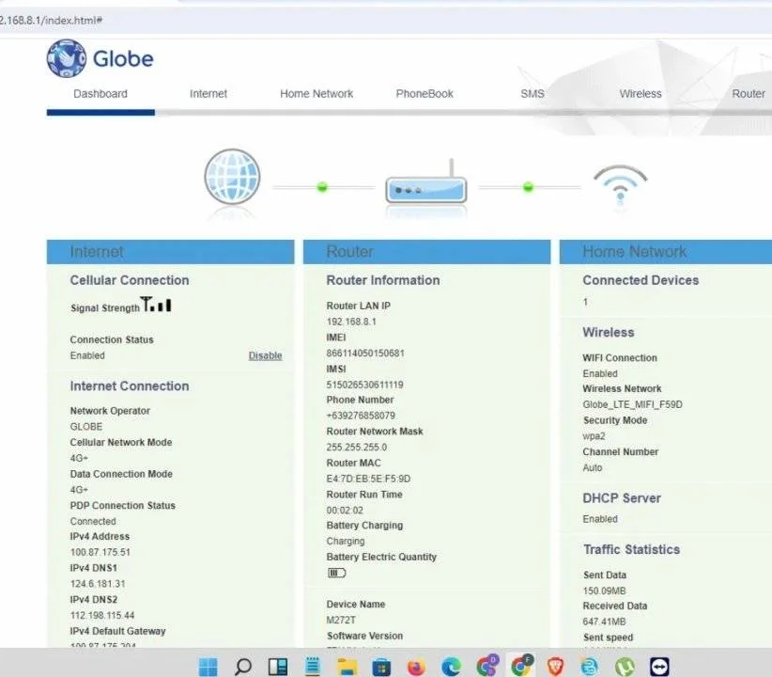772x677 pixels.
Task: Click the run time 00:02:02
Action: tap(345, 511)
